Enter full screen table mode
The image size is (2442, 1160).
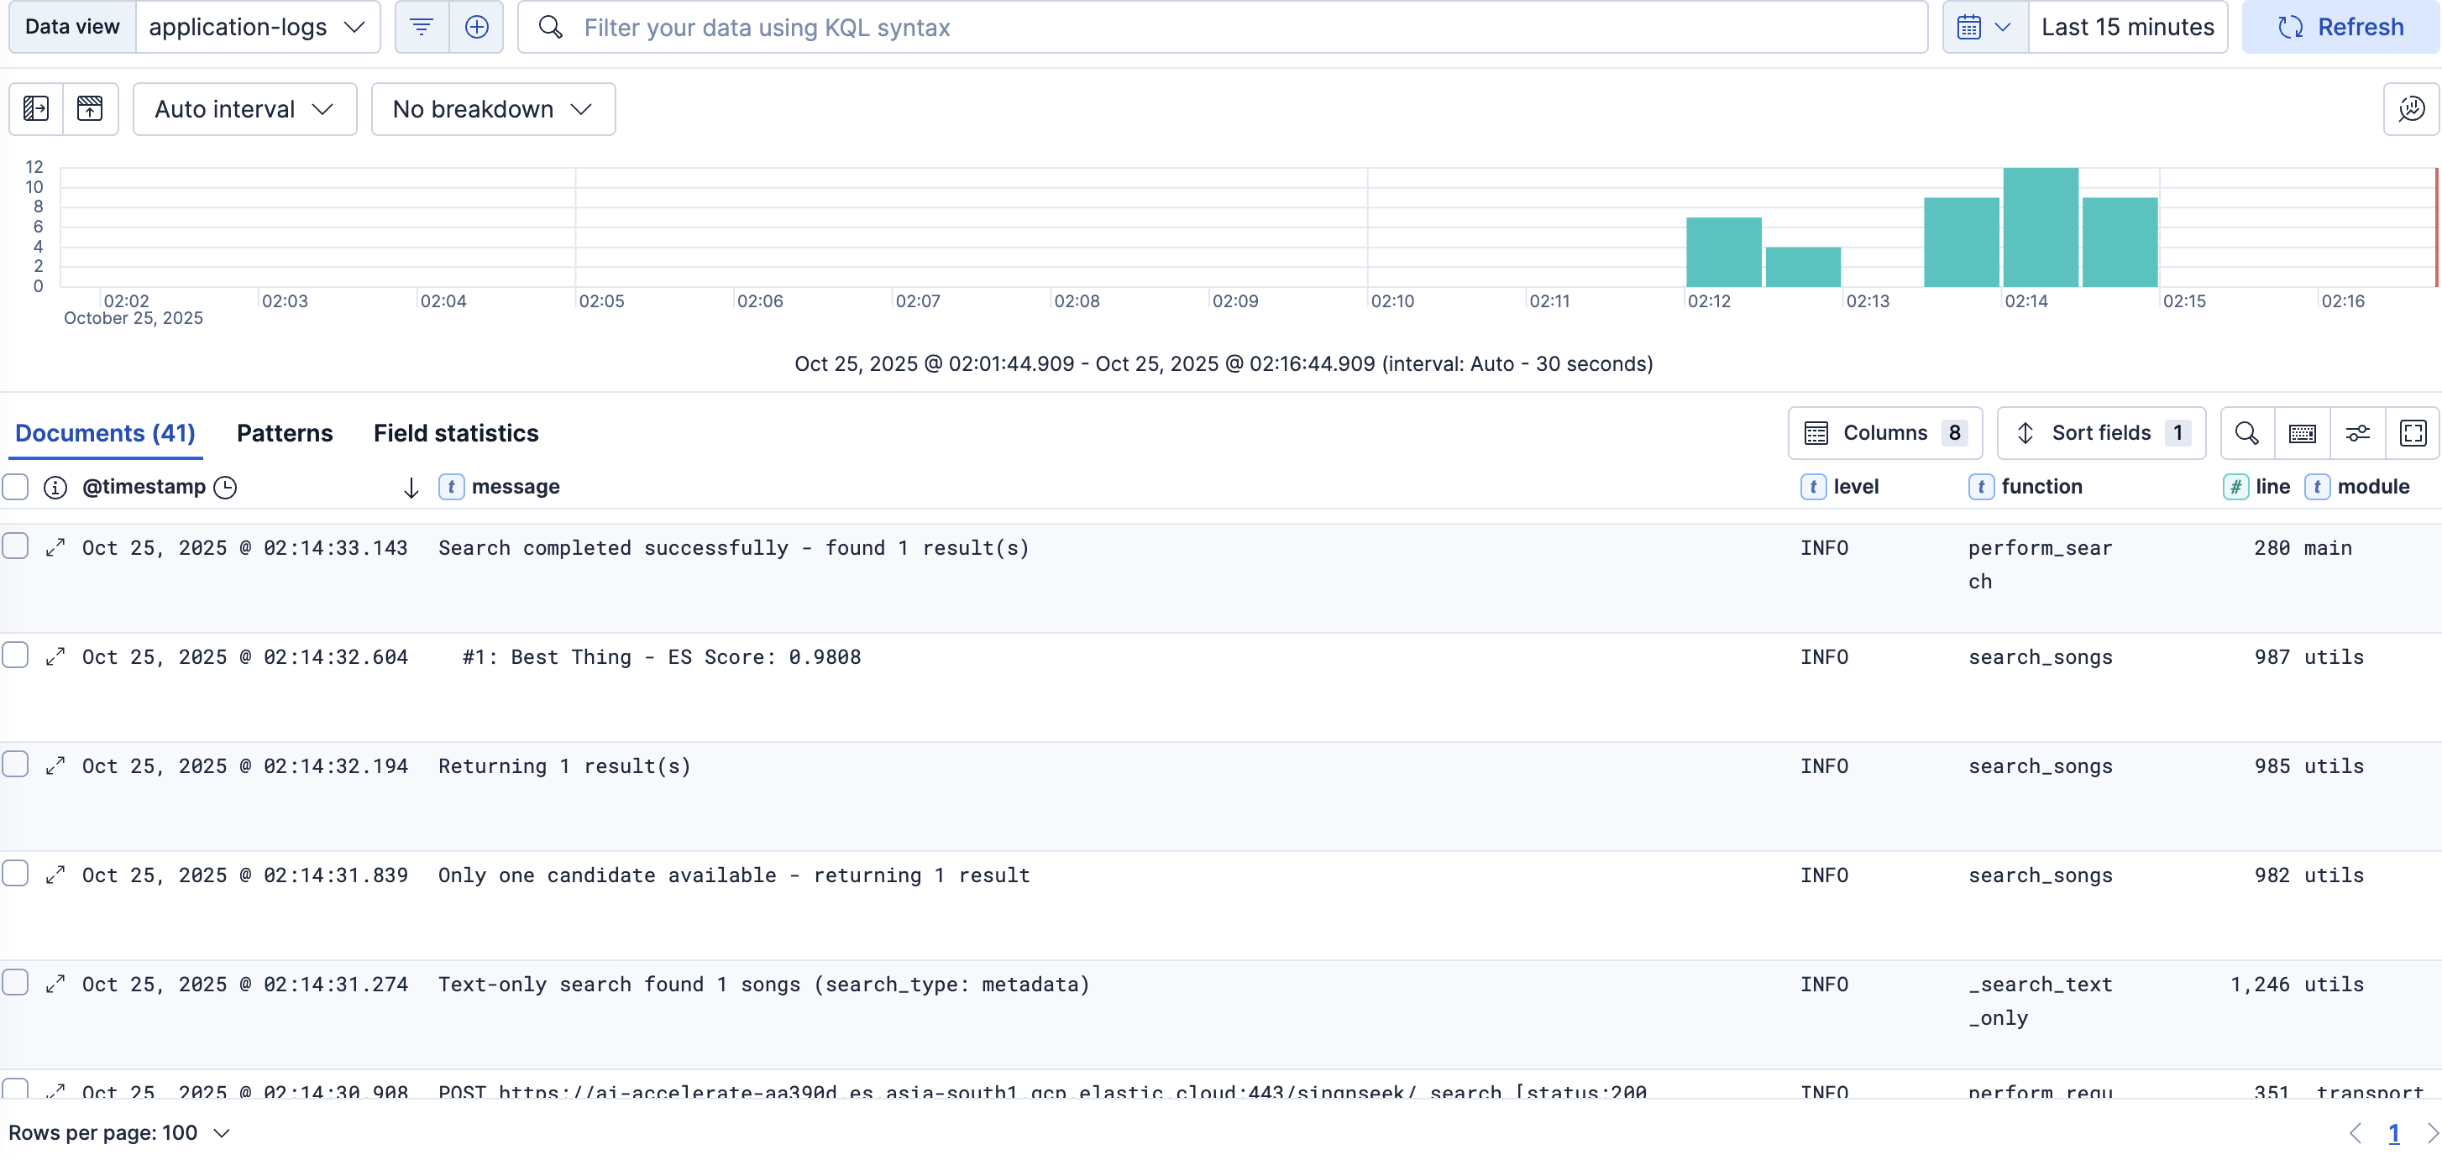(x=2413, y=433)
